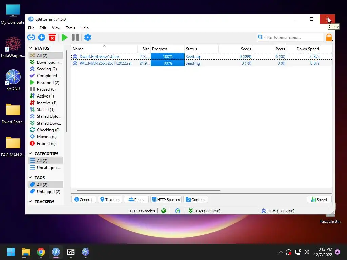Click the orange lock UI icon
The image size is (347, 260).
point(329,37)
